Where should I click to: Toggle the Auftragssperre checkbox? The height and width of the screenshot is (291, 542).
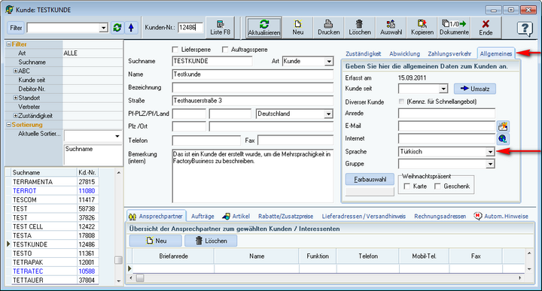pos(225,50)
